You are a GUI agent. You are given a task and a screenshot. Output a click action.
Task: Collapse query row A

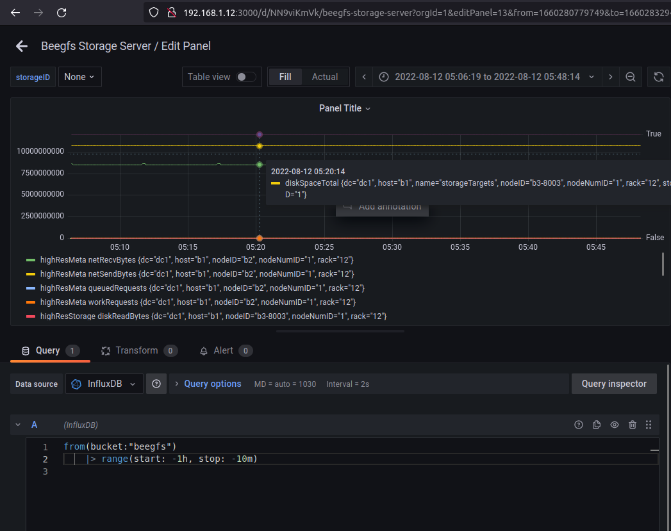(18, 425)
